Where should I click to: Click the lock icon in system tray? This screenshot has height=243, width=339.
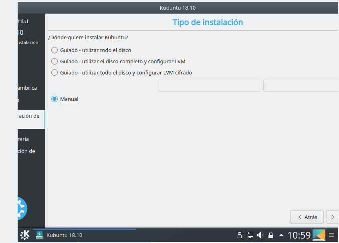pyautogui.click(x=271, y=235)
